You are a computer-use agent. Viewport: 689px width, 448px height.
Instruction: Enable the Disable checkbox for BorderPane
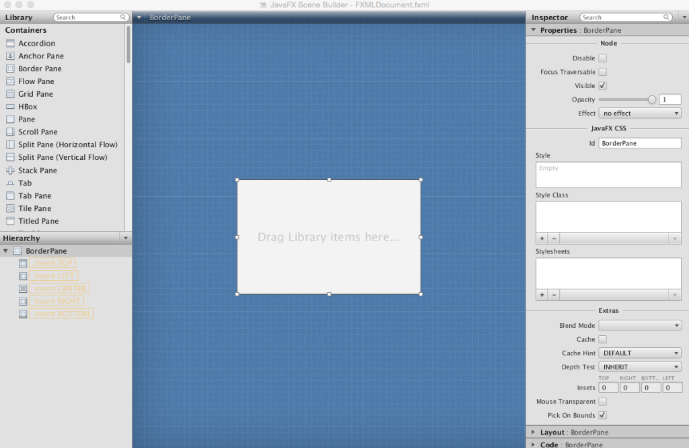[x=602, y=58]
